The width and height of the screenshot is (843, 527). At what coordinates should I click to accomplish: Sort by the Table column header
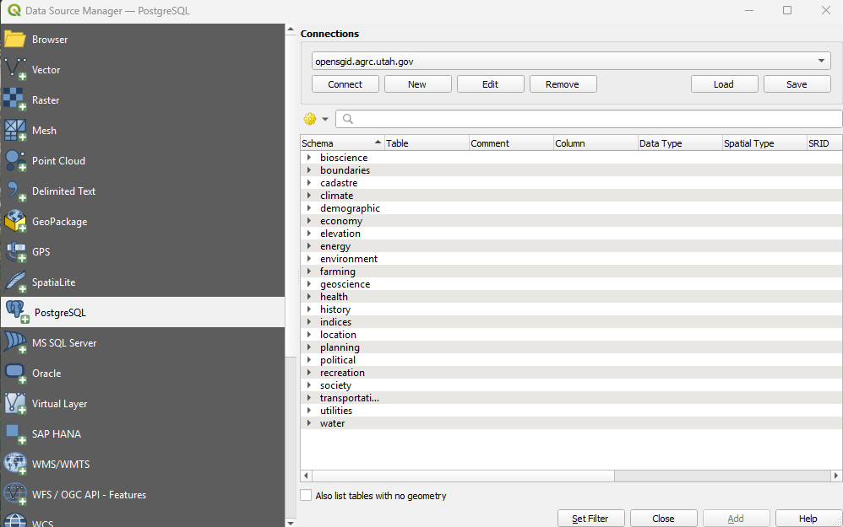click(427, 143)
